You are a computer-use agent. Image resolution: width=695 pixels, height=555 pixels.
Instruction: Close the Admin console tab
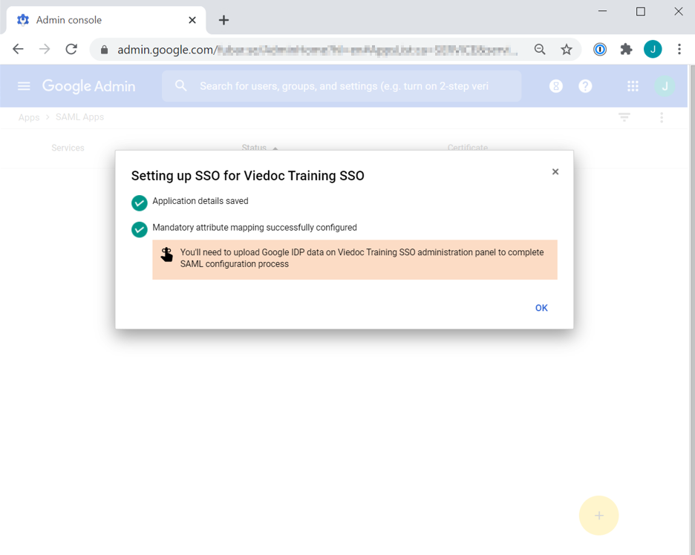tap(192, 20)
